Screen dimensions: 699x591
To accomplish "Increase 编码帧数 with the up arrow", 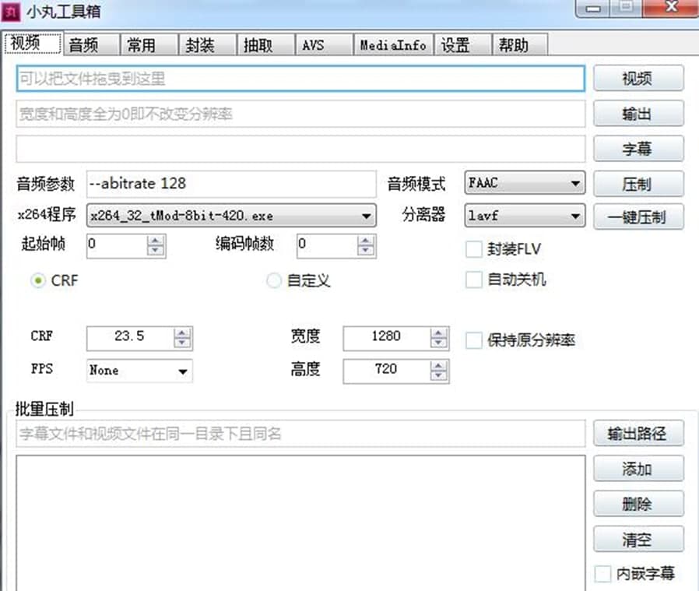I will pyautogui.click(x=366, y=241).
